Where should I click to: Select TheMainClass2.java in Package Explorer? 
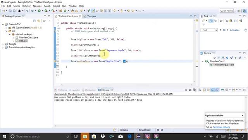coord(28,37)
